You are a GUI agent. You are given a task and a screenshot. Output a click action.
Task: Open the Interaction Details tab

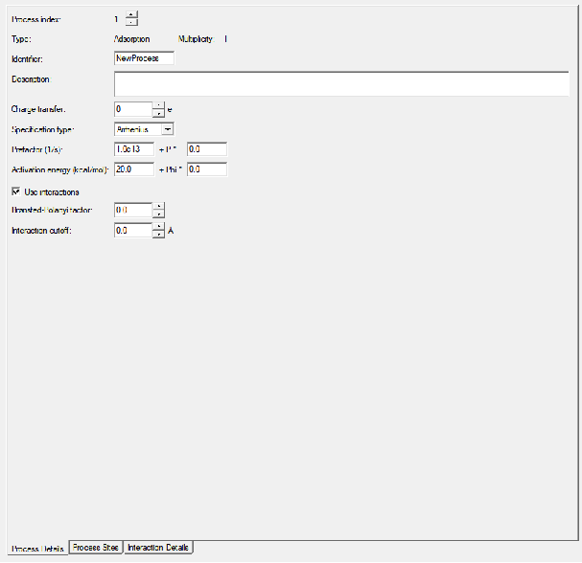(158, 547)
